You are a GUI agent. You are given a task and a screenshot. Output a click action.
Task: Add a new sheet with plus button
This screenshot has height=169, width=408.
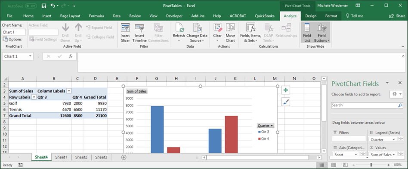124,157
